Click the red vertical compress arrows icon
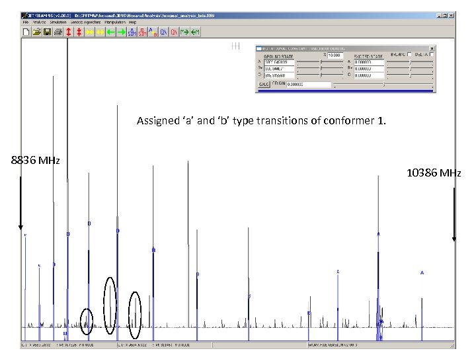Viewport: 476px width, 357px height. tap(79, 32)
